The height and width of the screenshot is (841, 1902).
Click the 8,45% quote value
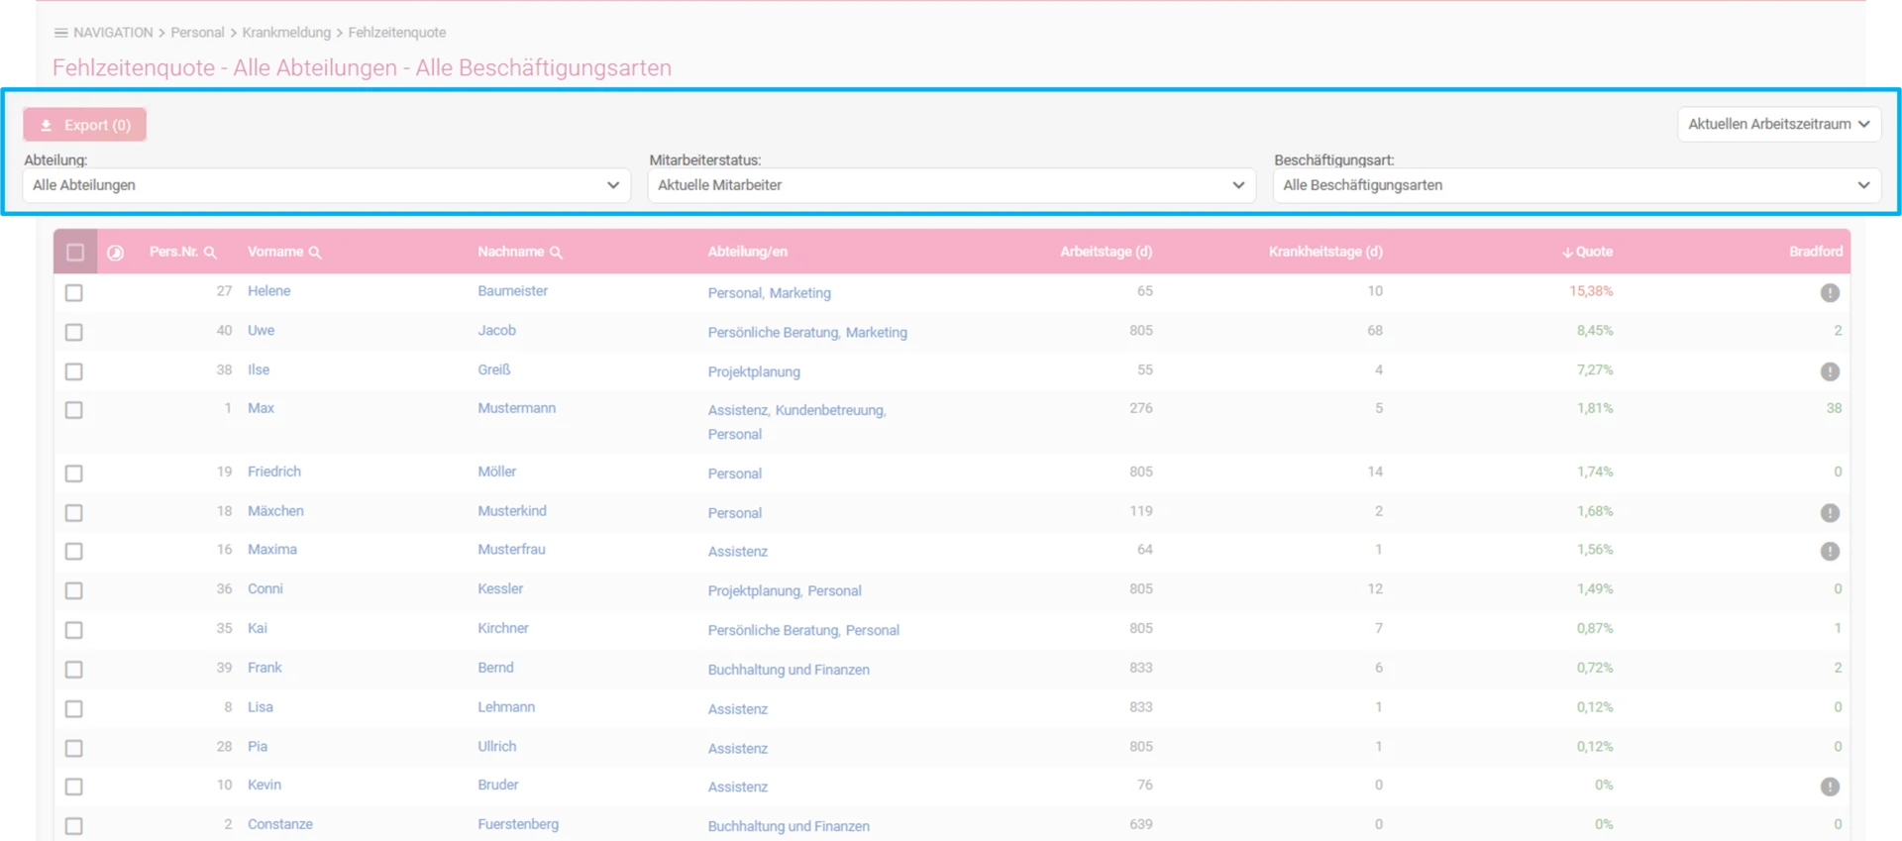pyautogui.click(x=1595, y=331)
